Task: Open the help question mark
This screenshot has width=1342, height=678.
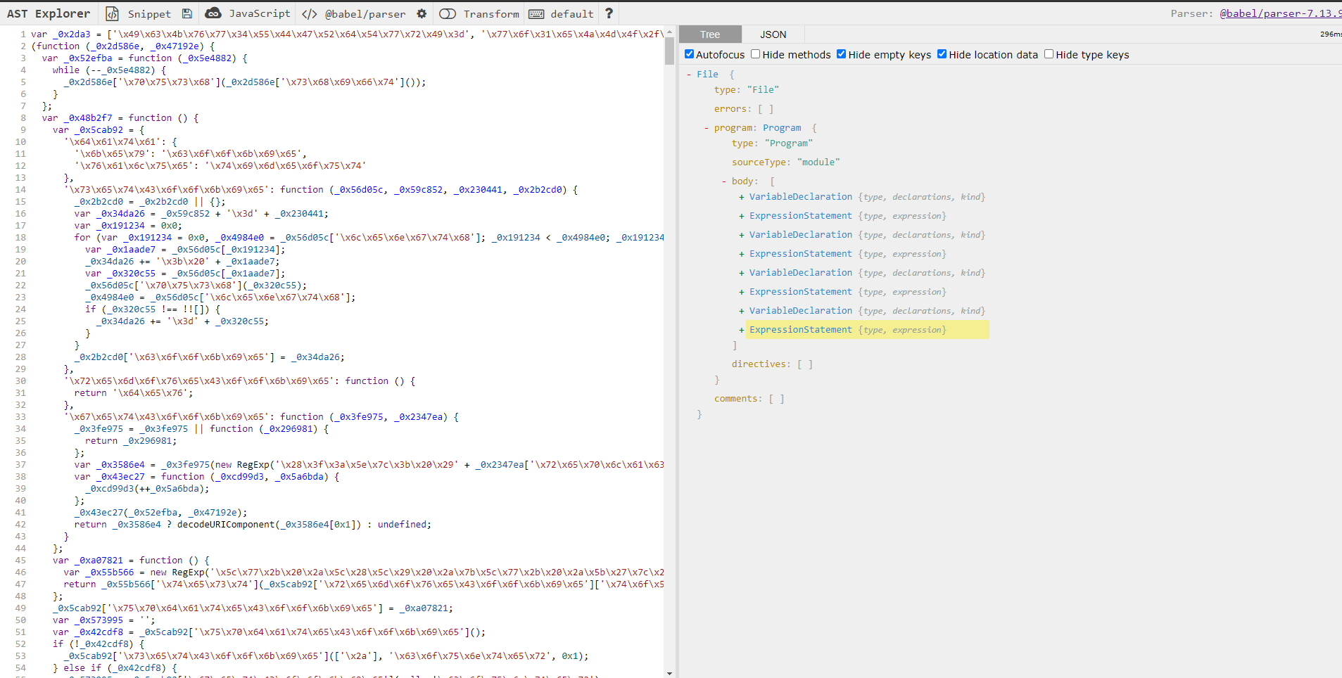Action: coord(609,13)
